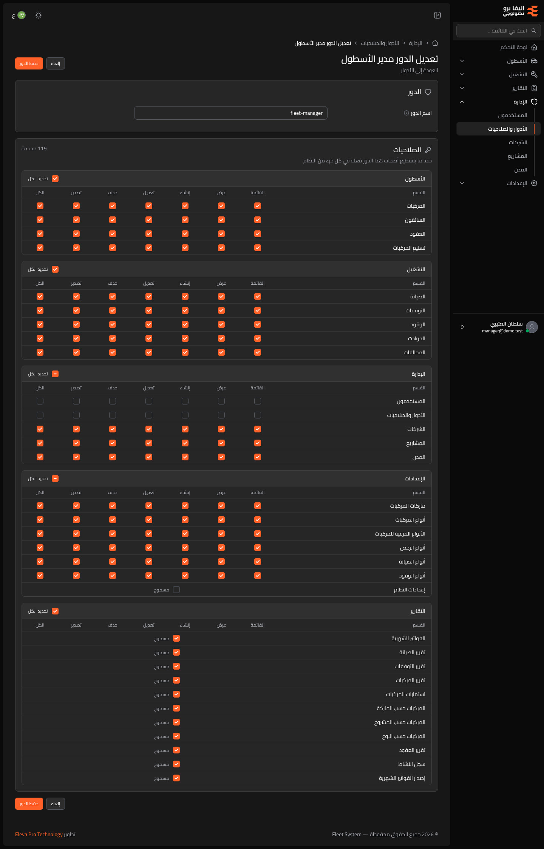Enable عرض permission in the المستخدمون row
The width and height of the screenshot is (544, 849).
pyautogui.click(x=221, y=401)
